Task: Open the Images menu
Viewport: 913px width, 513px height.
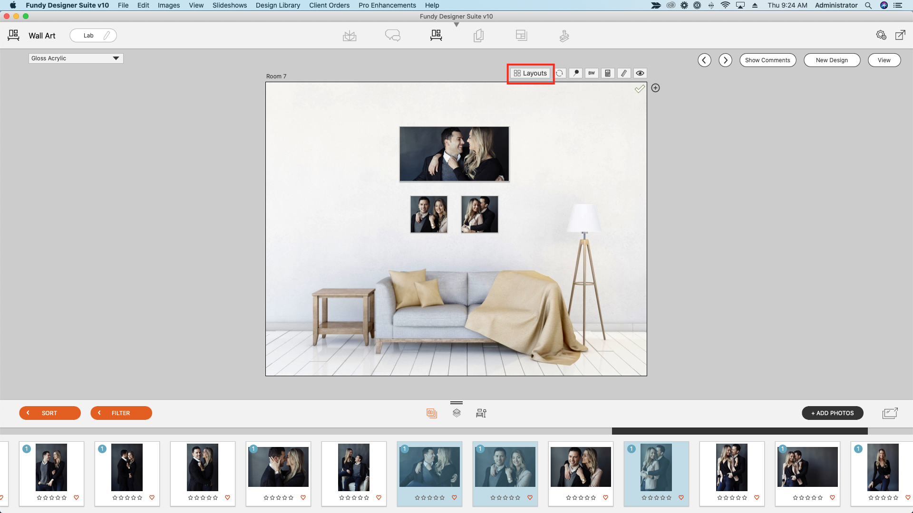Action: click(x=169, y=5)
